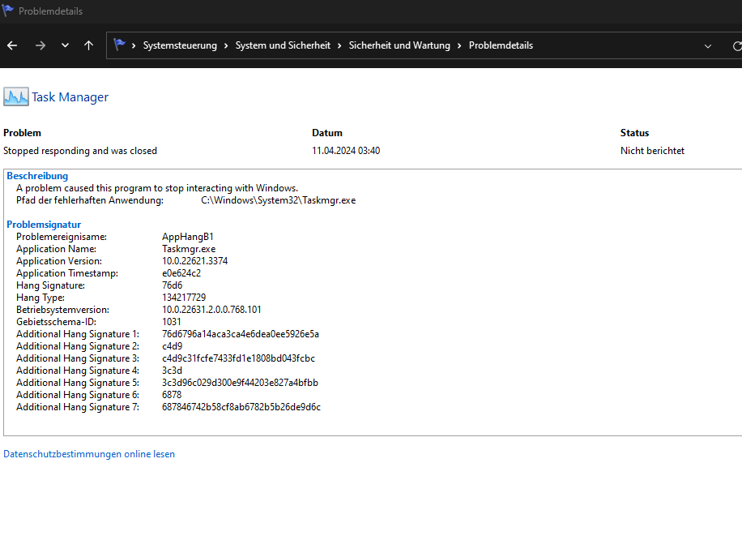Go up one level arrow

coord(88,45)
